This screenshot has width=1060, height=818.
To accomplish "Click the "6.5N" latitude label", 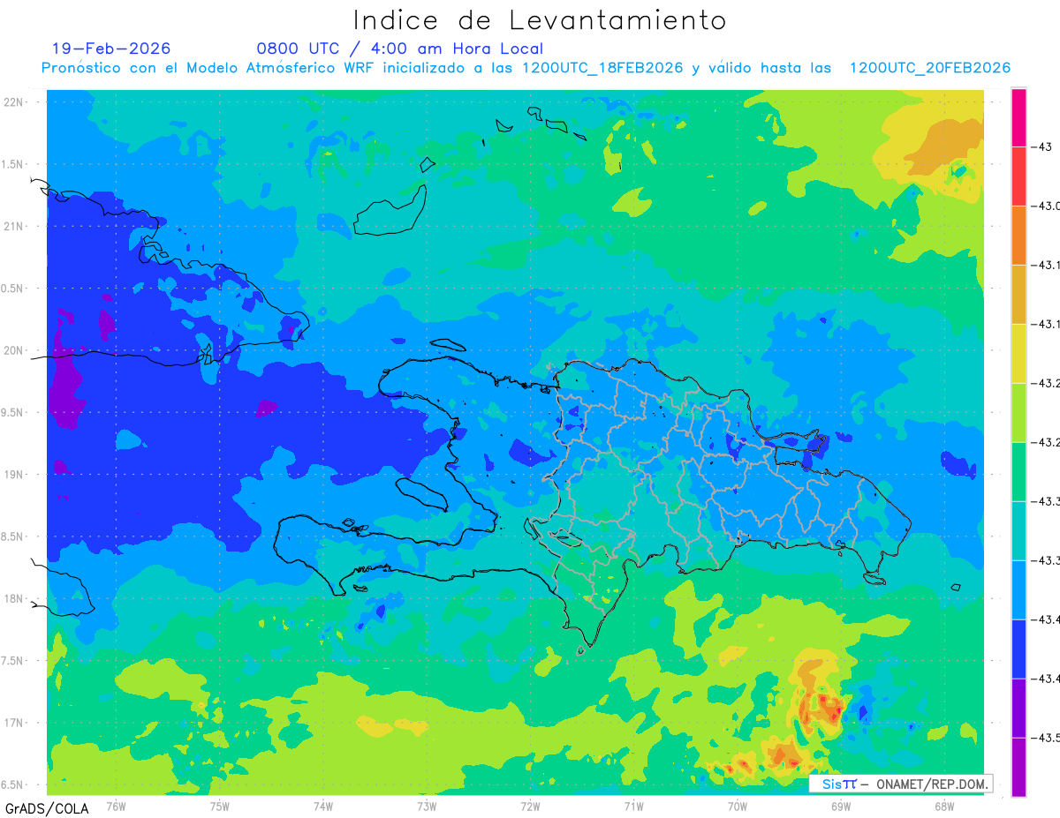I will pyautogui.click(x=13, y=784).
